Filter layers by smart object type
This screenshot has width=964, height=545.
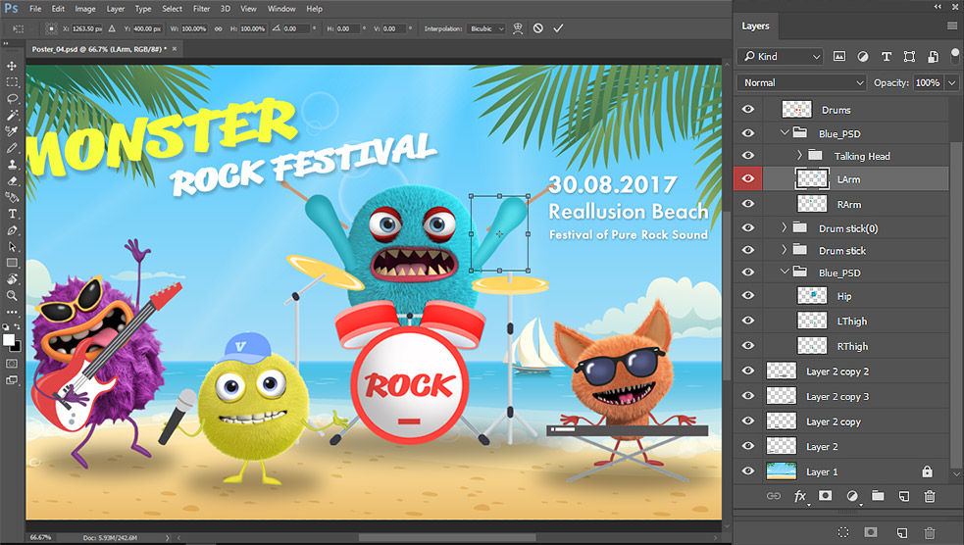tap(933, 57)
